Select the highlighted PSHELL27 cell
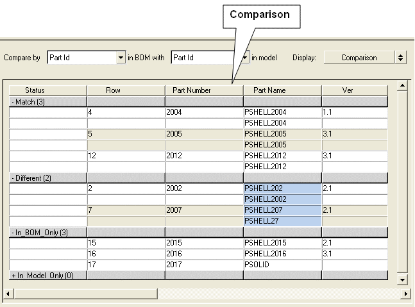415x307 pixels. point(282,221)
